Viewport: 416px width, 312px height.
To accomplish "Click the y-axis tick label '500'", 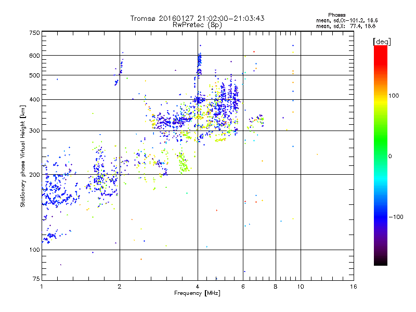I will coord(34,75).
